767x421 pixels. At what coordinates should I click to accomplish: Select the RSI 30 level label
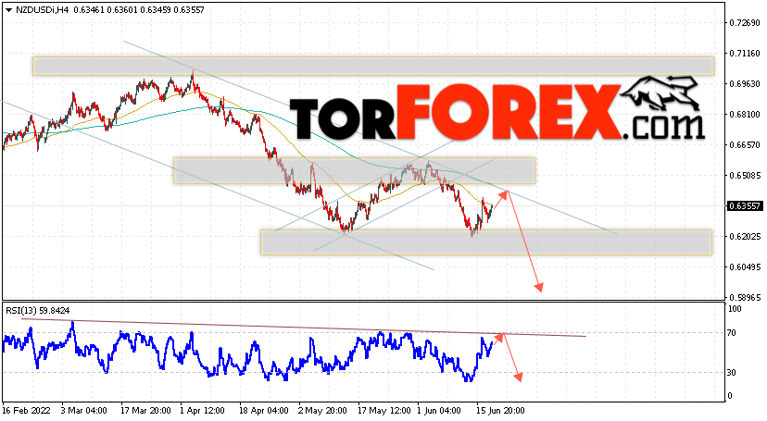[x=732, y=373]
